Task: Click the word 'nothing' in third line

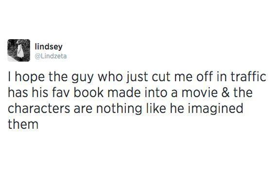Action: click(x=119, y=109)
